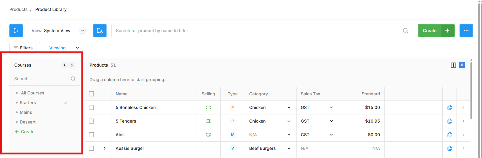
Task: Go to the previous Courses panel arrow
Action: click(65, 65)
